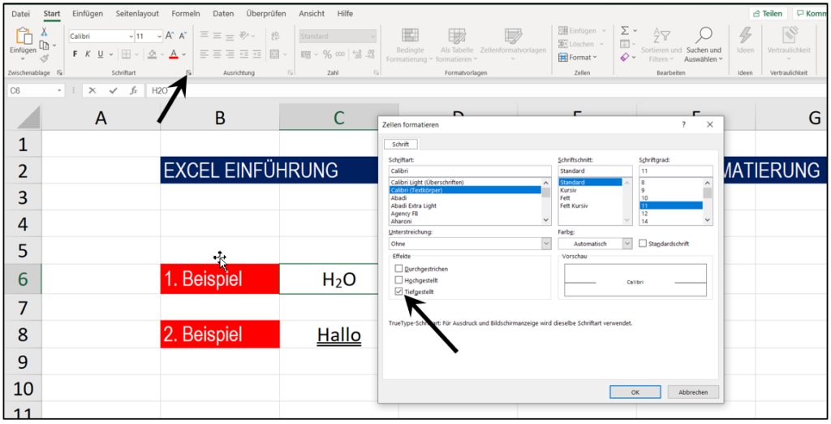The height and width of the screenshot is (424, 831).
Task: Click the fill color bucket icon
Action: (152, 54)
